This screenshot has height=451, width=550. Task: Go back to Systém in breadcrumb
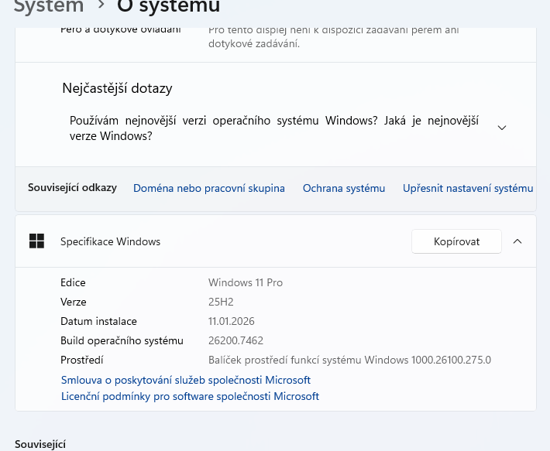coord(48,6)
